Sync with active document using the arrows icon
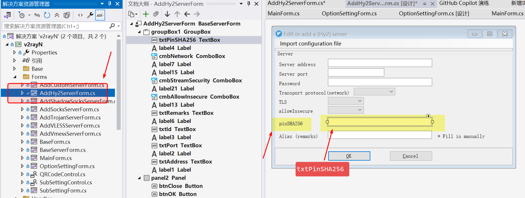The image size is (525, 198). click(37, 15)
